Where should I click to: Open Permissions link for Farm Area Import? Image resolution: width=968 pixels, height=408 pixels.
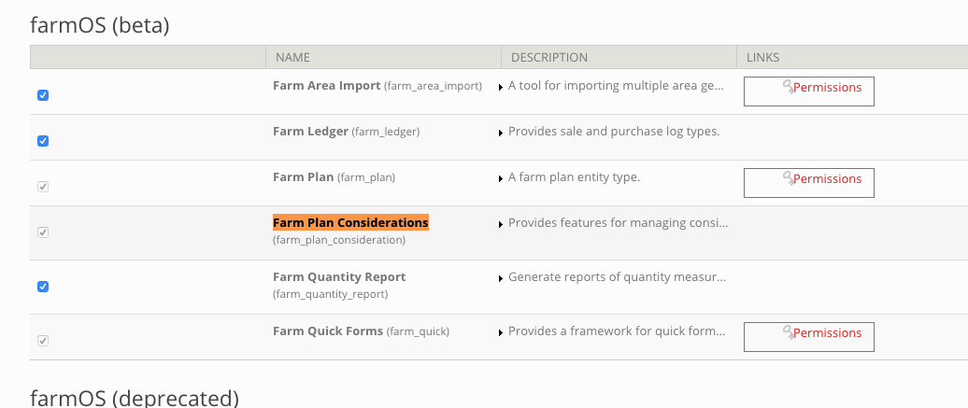[x=827, y=87]
